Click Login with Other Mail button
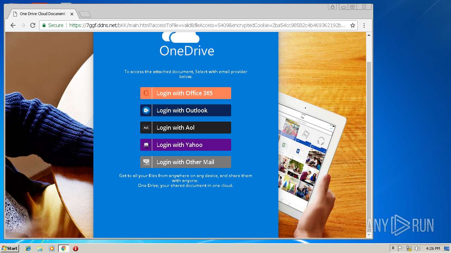The height and width of the screenshot is (253, 451). coord(186,162)
